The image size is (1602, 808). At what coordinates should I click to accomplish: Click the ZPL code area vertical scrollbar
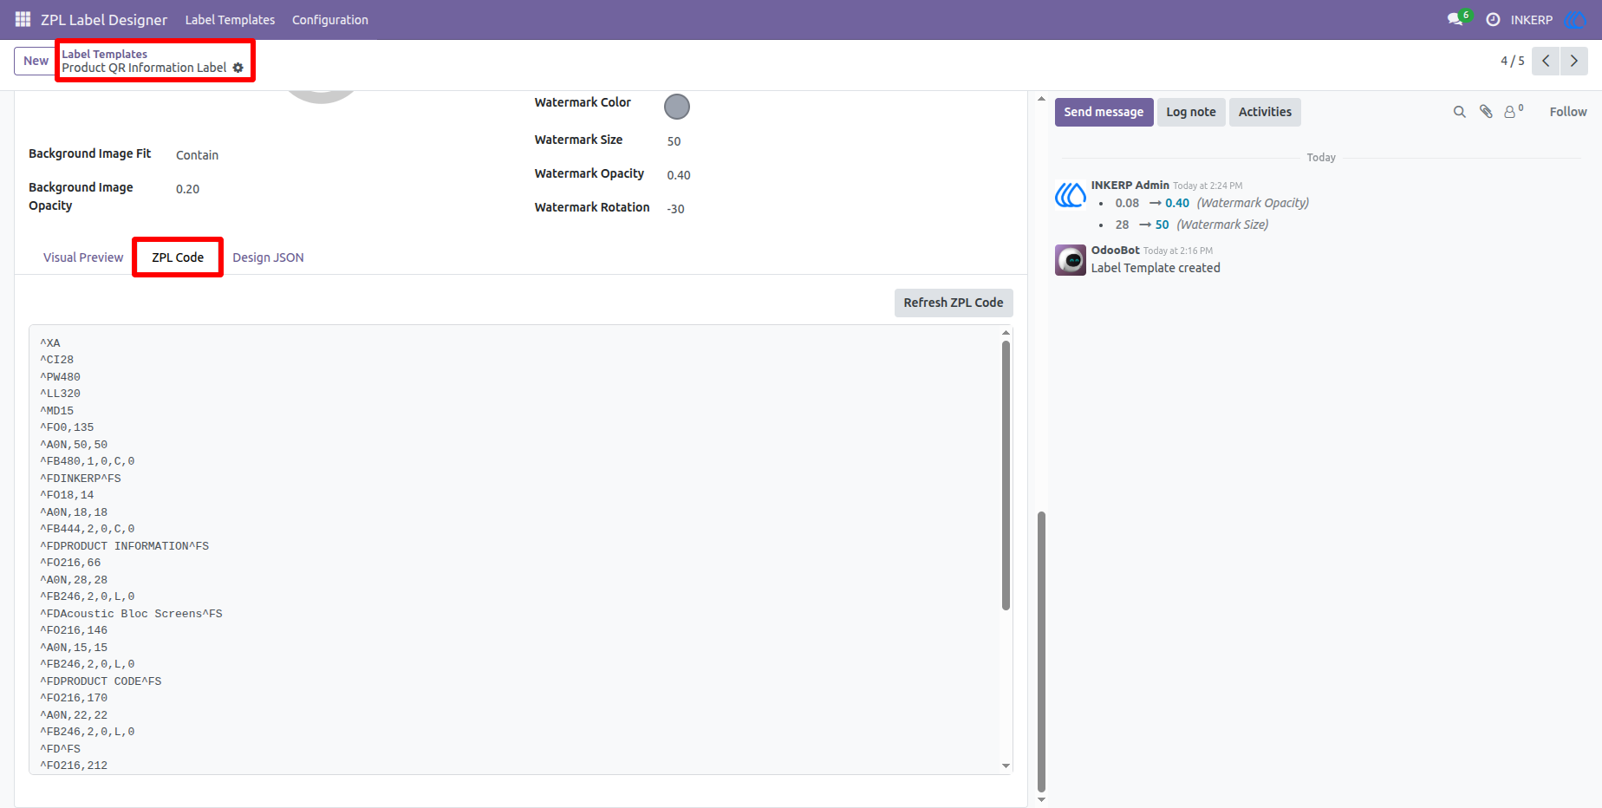pos(1006,475)
